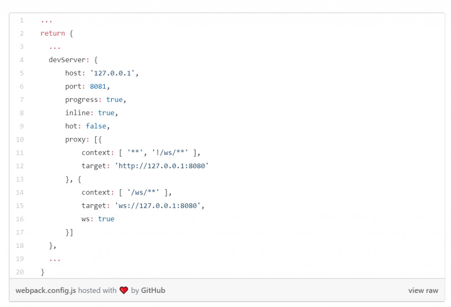Click the target URL 'http://127.0.0.1:8080'
This screenshot has width=451, height=307.
click(x=161, y=166)
